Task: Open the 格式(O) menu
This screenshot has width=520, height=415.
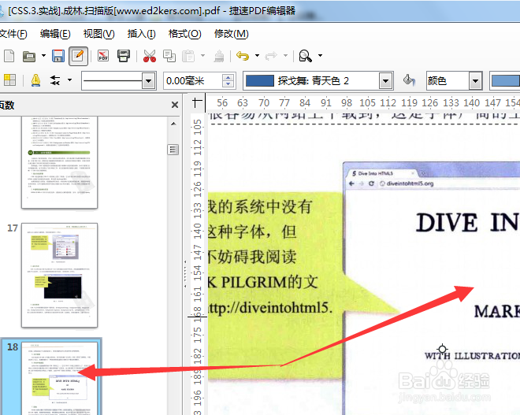Action: click(x=184, y=34)
